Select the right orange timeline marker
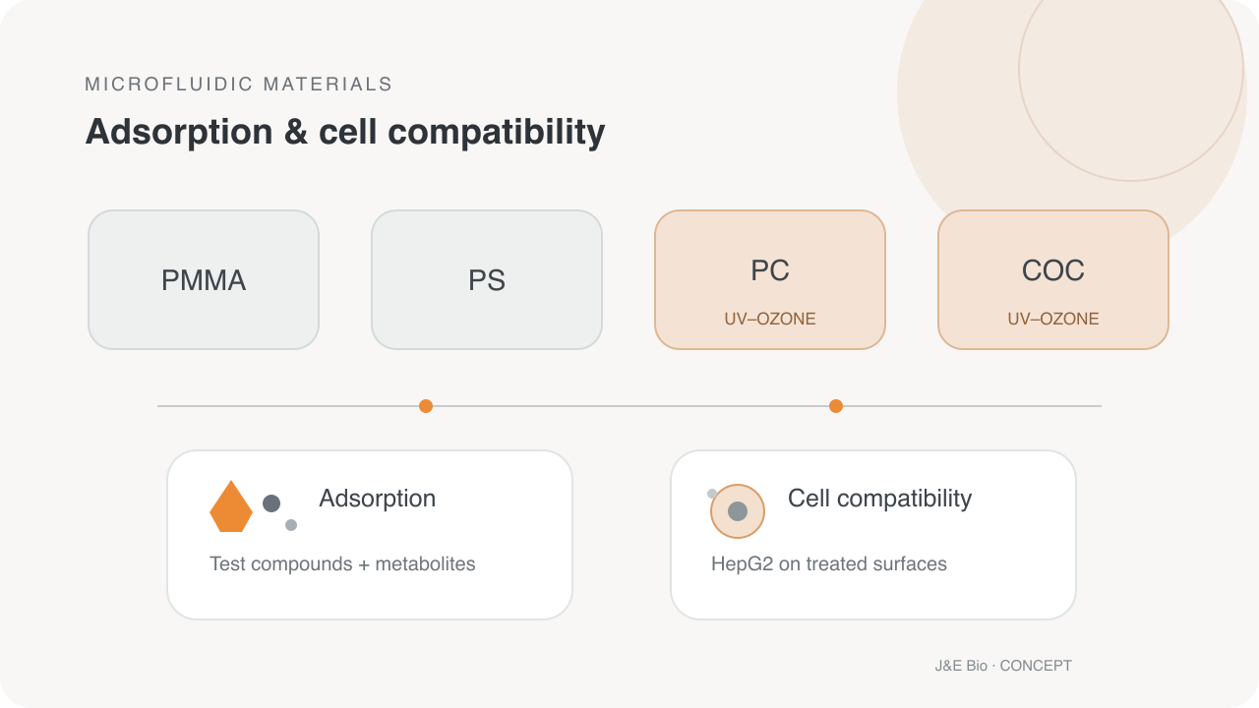 (x=836, y=406)
